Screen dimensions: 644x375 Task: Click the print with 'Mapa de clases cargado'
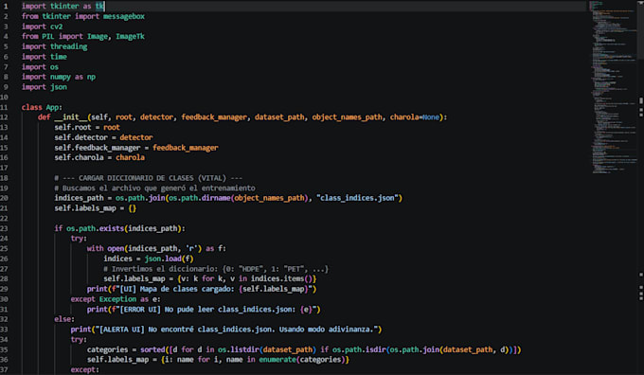[202, 289]
